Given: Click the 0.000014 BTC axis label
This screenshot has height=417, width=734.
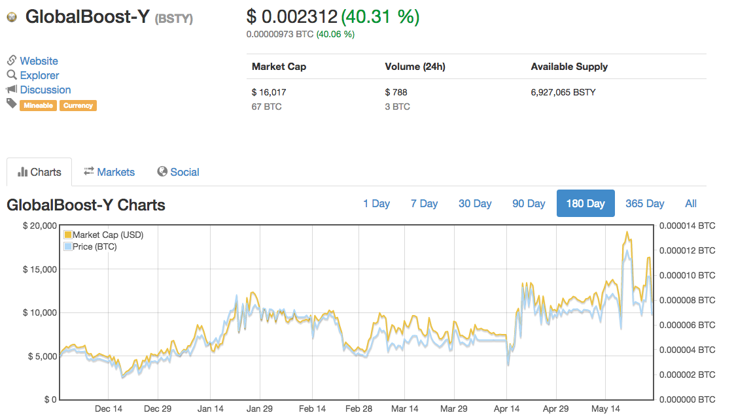Looking at the screenshot, I should tap(687, 225).
